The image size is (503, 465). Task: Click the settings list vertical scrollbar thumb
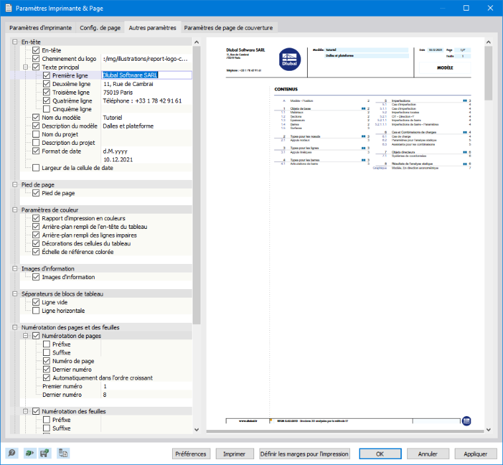pyautogui.click(x=197, y=185)
